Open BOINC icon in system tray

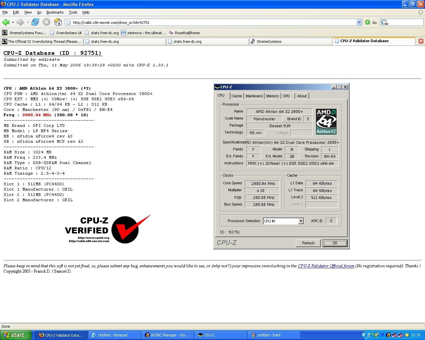(388, 335)
